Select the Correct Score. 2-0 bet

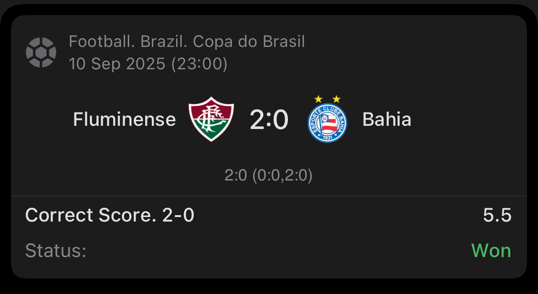(x=110, y=215)
